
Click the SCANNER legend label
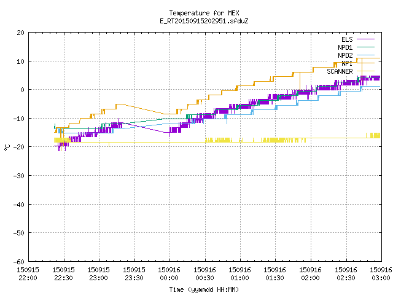click(x=340, y=71)
